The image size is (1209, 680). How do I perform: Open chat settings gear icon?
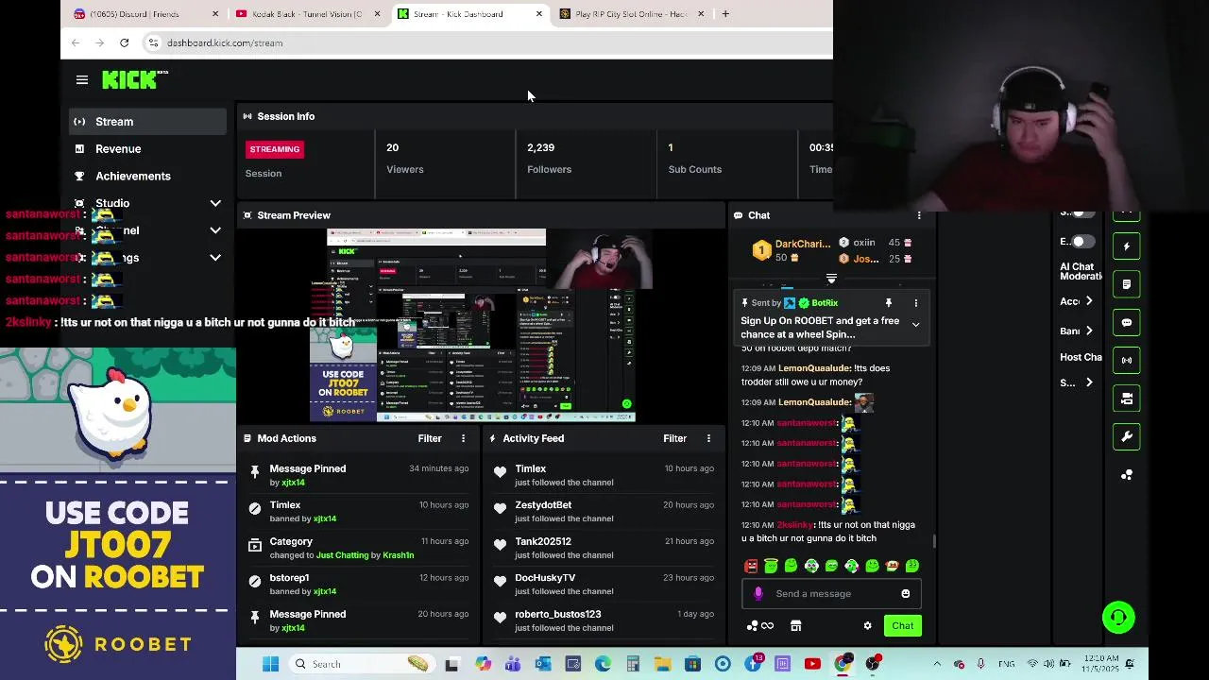(x=867, y=625)
